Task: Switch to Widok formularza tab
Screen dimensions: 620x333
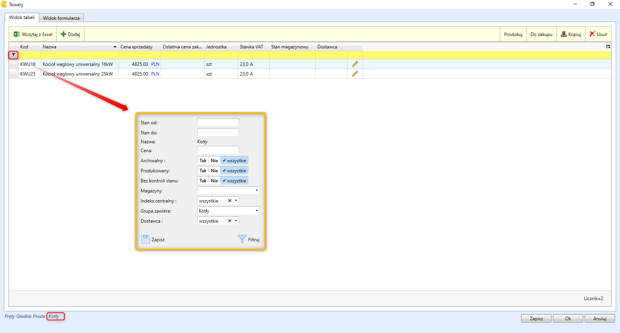Action: 61,18
